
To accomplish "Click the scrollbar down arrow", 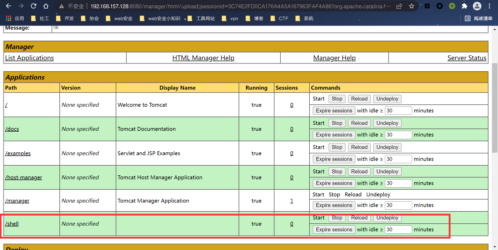I will [495, 247].
